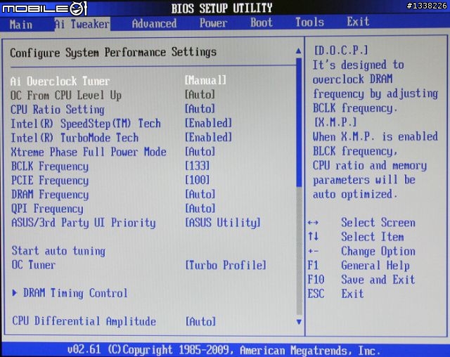Viewport: 450px width, 357px height.
Task: Click the left-right arrows key hint icon
Action: tap(313, 223)
